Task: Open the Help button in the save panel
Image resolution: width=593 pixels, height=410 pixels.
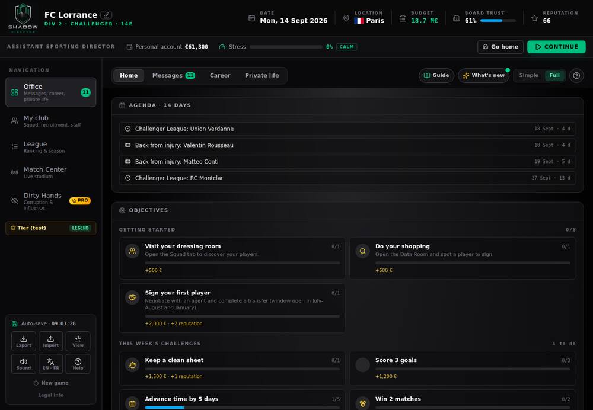Action: tap(78, 364)
